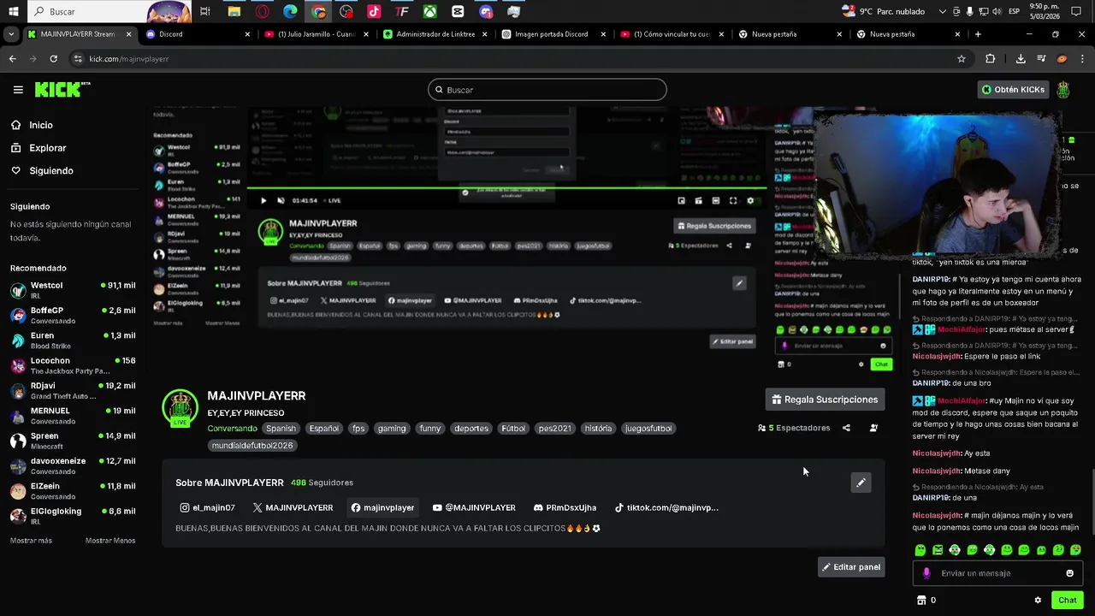1095x616 pixels.
Task: Reload the kick.com page
Action: tap(53, 59)
